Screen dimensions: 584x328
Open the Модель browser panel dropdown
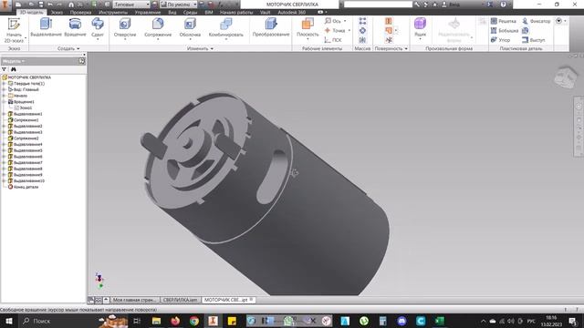click(x=14, y=61)
